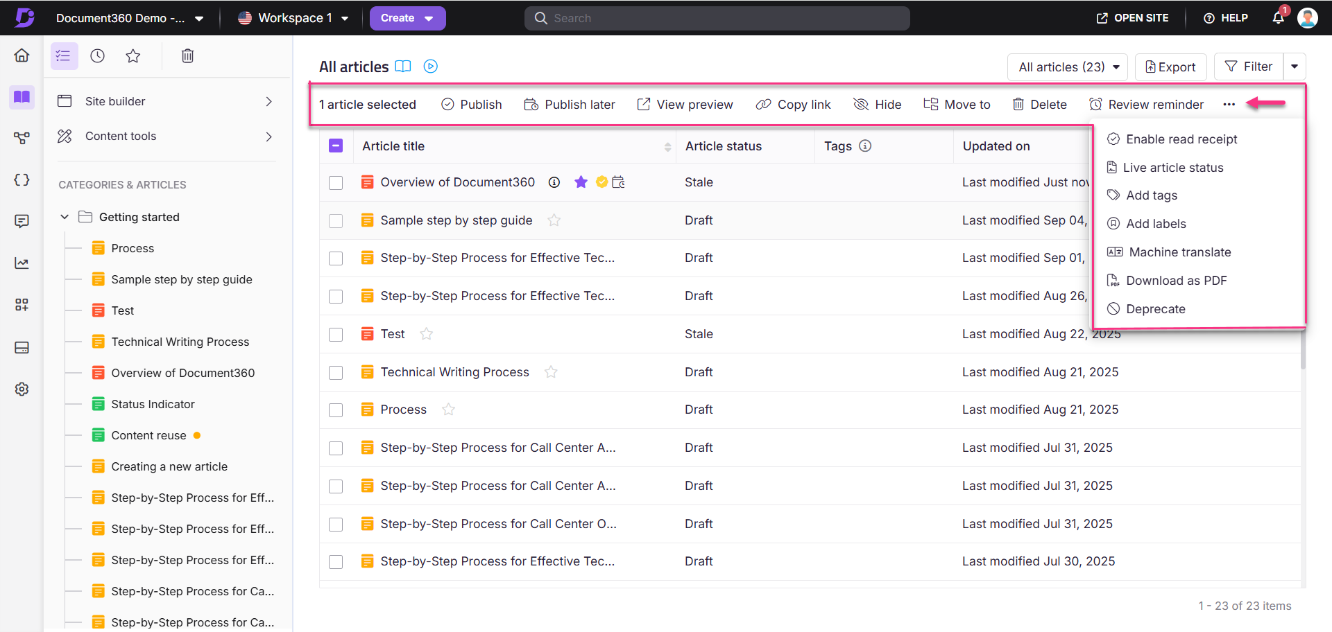Screen dimensions: 1332x632
Task: Click Publish later in the action bar
Action: (x=570, y=105)
